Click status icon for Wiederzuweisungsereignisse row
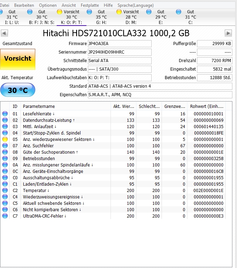This screenshot has width=237, height=268. [x=5, y=197]
